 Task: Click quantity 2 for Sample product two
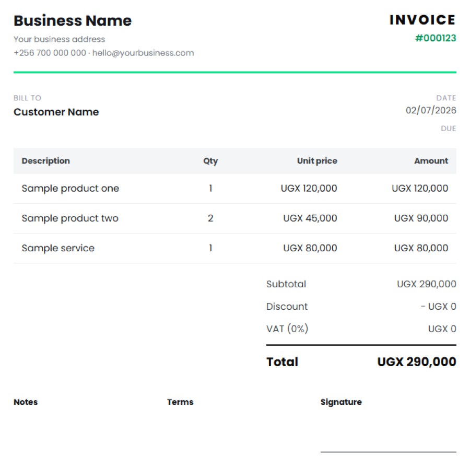210,218
